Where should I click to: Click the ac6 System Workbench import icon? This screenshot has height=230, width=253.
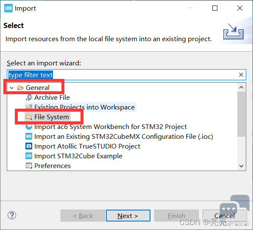coord(29,126)
